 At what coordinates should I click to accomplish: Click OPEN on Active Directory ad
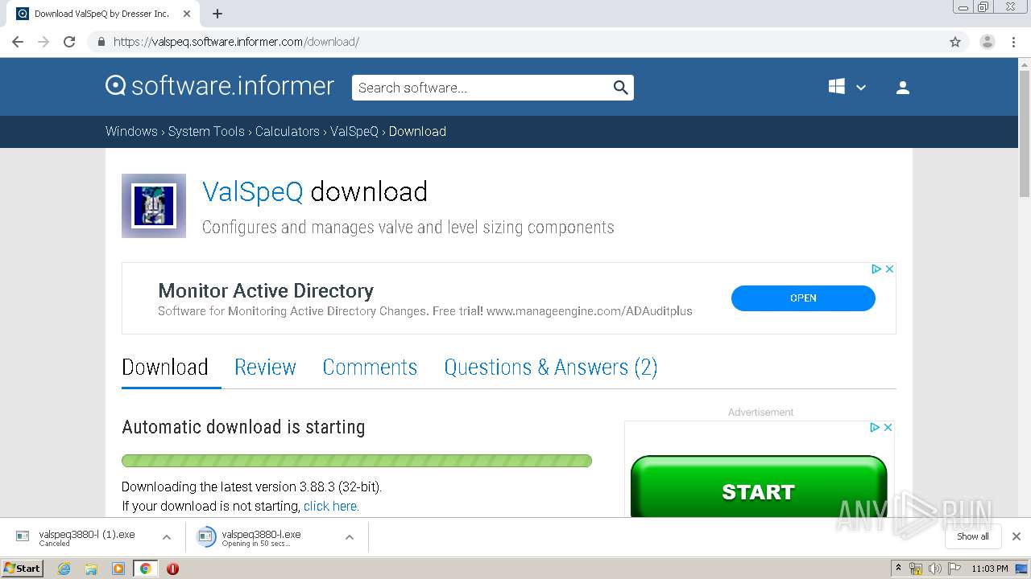[803, 298]
